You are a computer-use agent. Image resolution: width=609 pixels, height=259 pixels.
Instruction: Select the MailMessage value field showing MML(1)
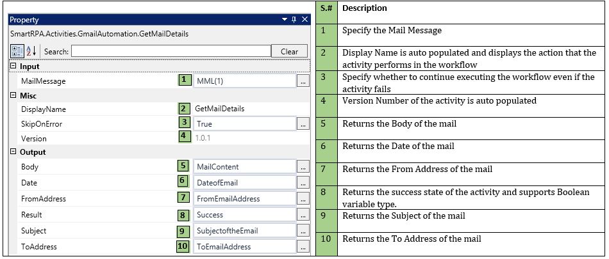click(x=244, y=81)
